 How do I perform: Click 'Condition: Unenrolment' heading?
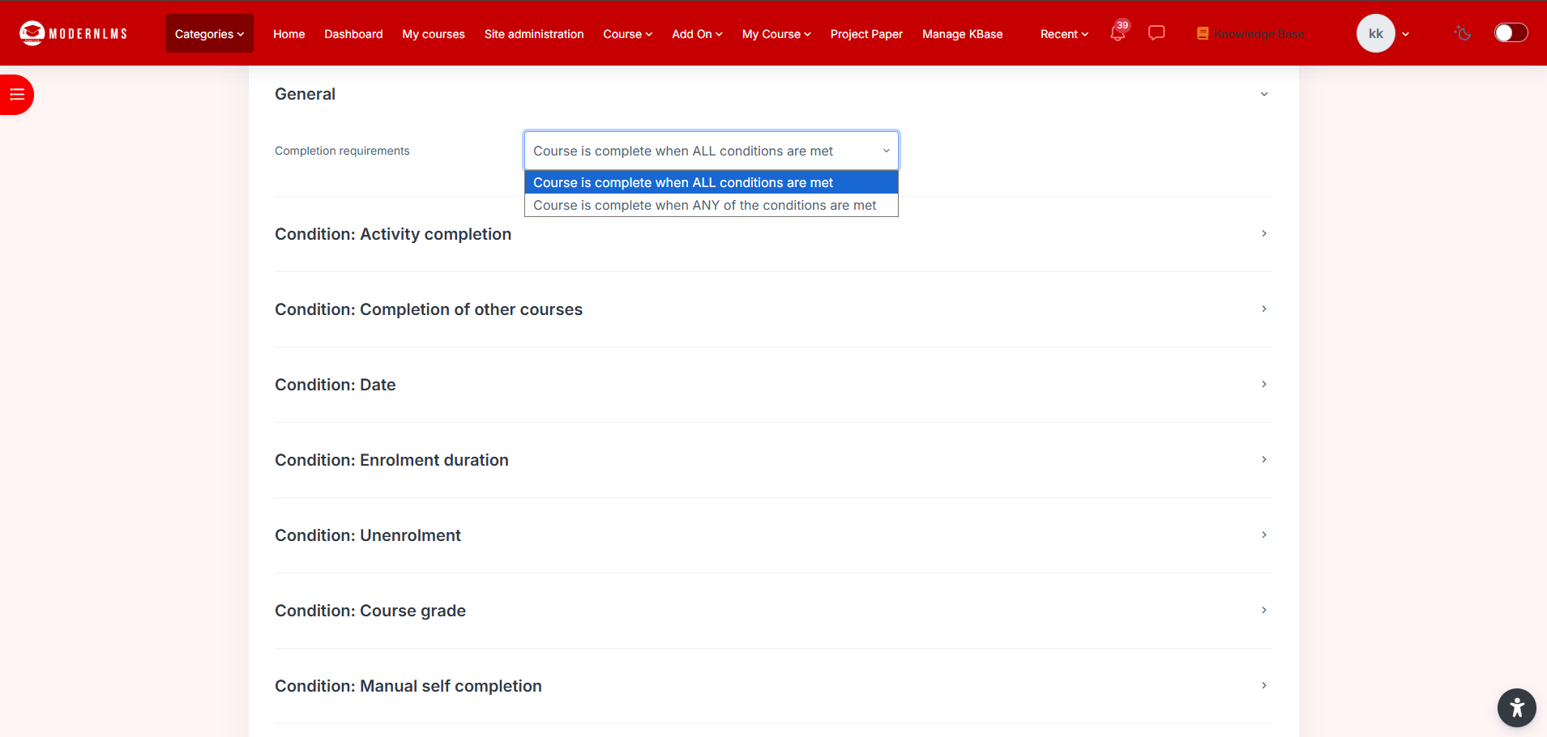[368, 535]
